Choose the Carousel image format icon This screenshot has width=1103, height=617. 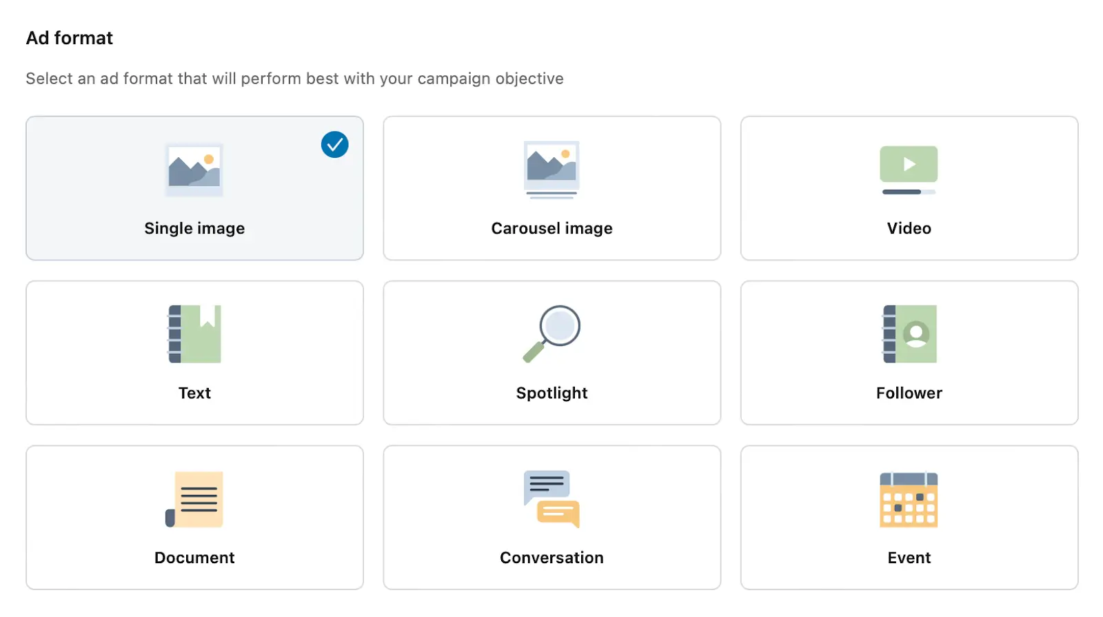click(551, 170)
